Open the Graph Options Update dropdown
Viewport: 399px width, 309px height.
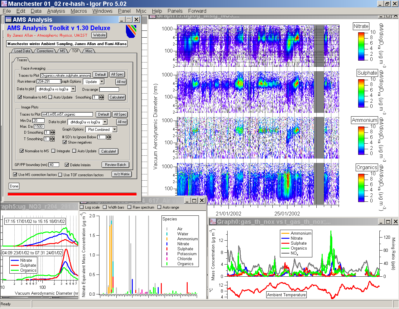pos(94,82)
